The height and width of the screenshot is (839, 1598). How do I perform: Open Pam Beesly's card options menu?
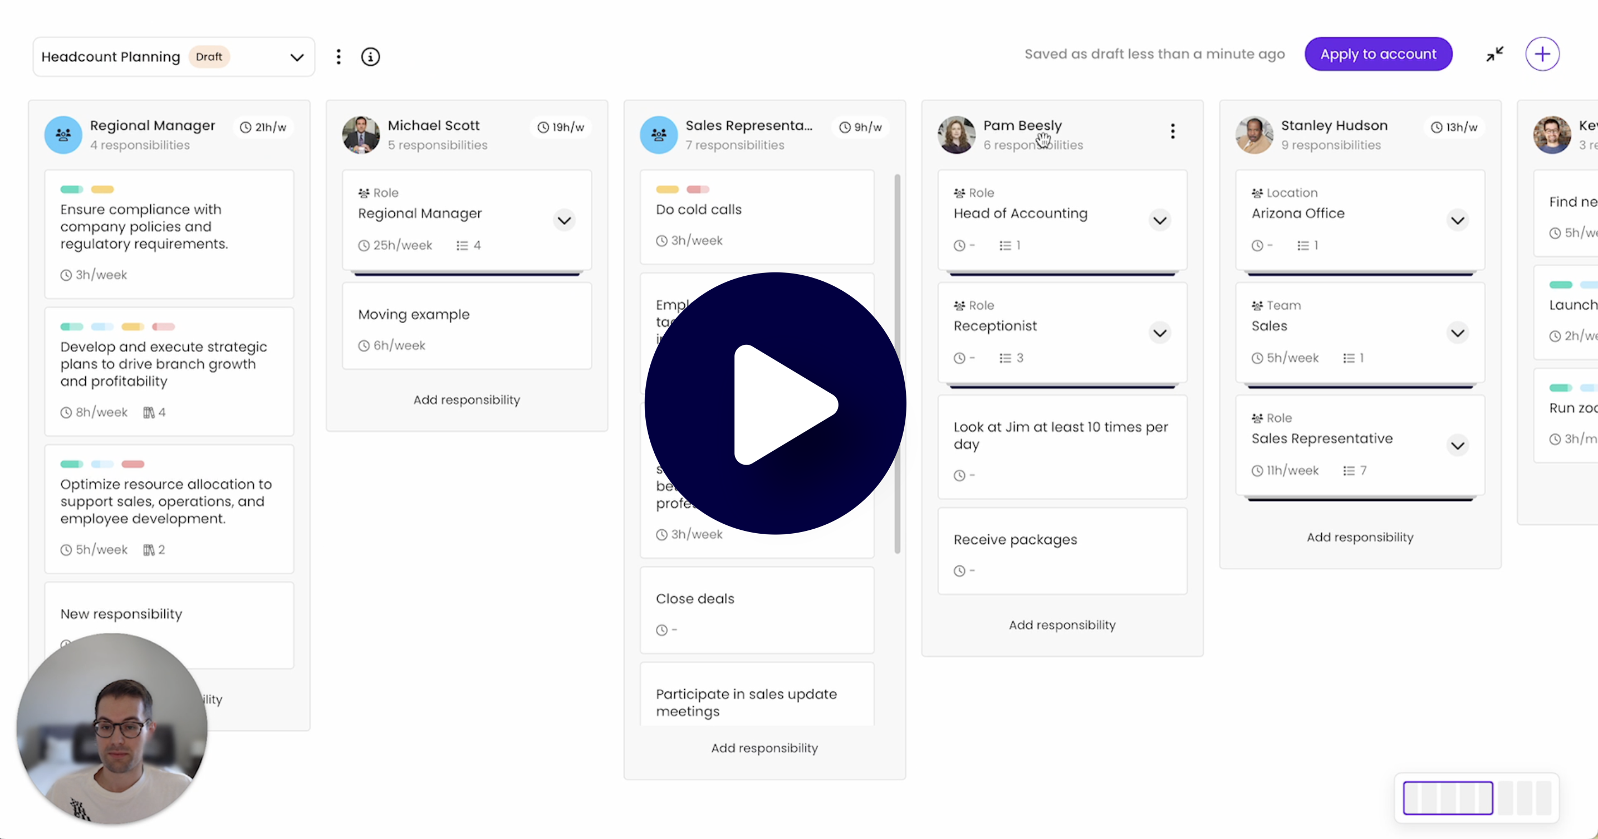point(1173,131)
